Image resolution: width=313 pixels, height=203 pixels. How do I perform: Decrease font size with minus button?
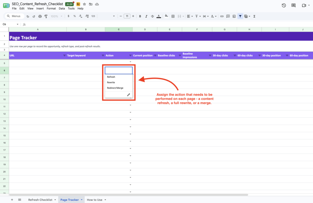120,16
